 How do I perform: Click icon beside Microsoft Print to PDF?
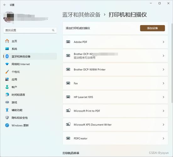click(x=68, y=111)
